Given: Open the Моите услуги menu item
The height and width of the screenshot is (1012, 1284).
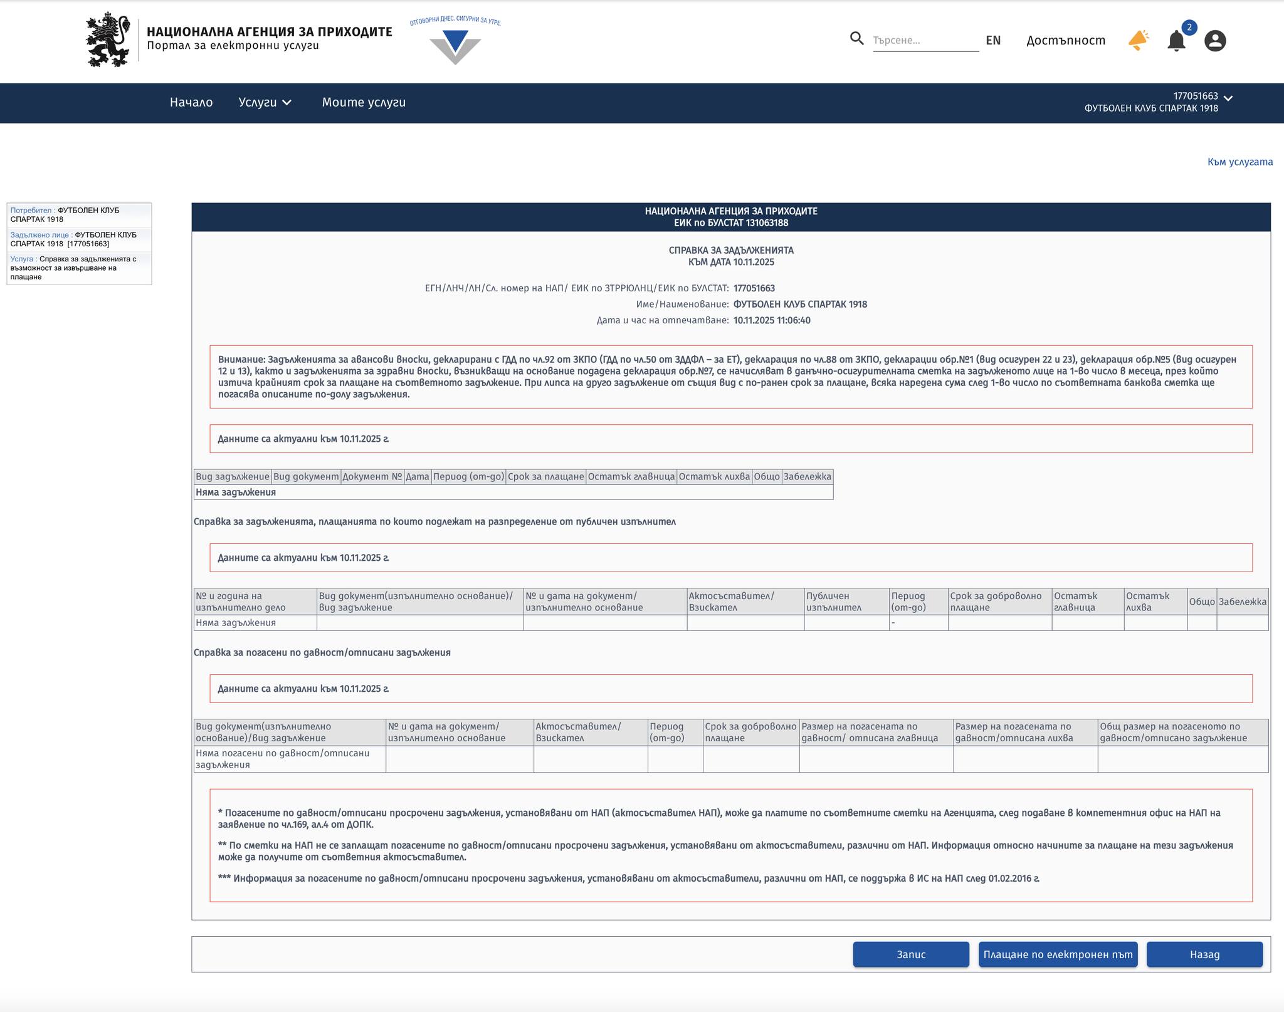Looking at the screenshot, I should (x=364, y=102).
